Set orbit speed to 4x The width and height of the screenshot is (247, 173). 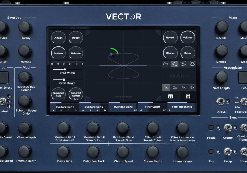click(183, 88)
